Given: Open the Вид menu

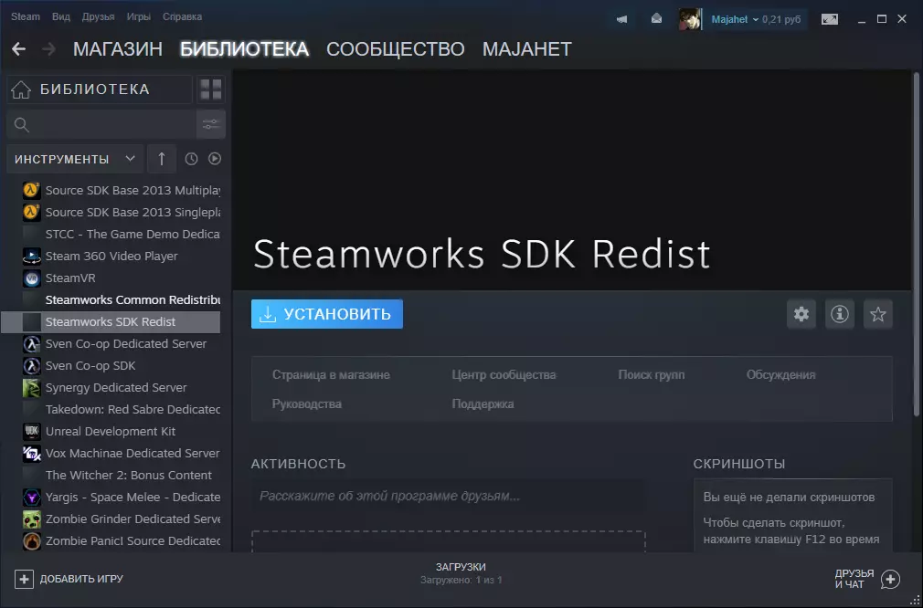Looking at the screenshot, I should pos(60,16).
